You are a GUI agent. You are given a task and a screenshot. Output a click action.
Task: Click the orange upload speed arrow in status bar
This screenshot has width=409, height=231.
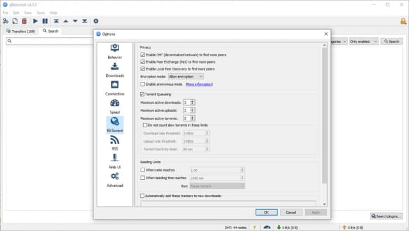344,227
